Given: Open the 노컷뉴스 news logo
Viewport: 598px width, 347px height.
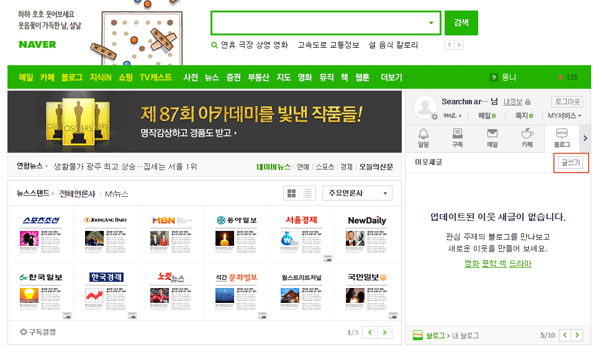Looking at the screenshot, I should 171,277.
